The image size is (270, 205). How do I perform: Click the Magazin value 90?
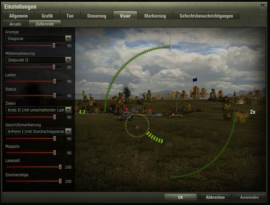pos(69,153)
